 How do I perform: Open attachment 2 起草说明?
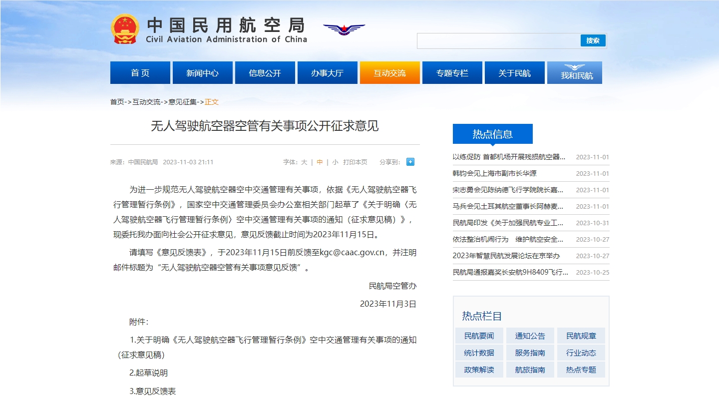pyautogui.click(x=149, y=373)
